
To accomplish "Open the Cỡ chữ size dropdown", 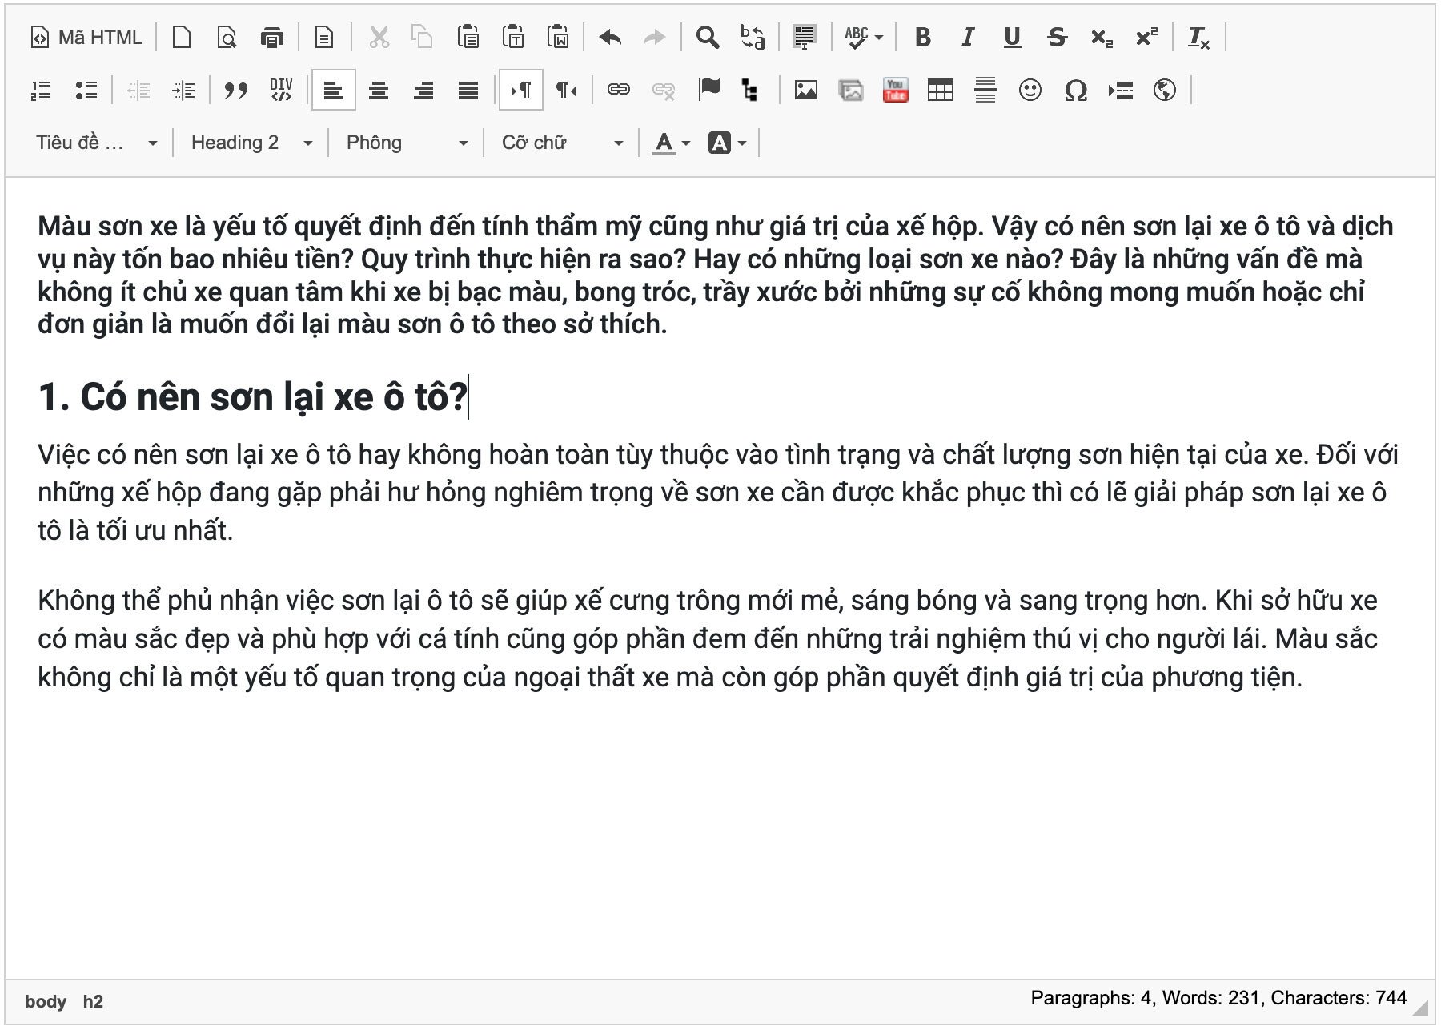I will pyautogui.click(x=561, y=143).
